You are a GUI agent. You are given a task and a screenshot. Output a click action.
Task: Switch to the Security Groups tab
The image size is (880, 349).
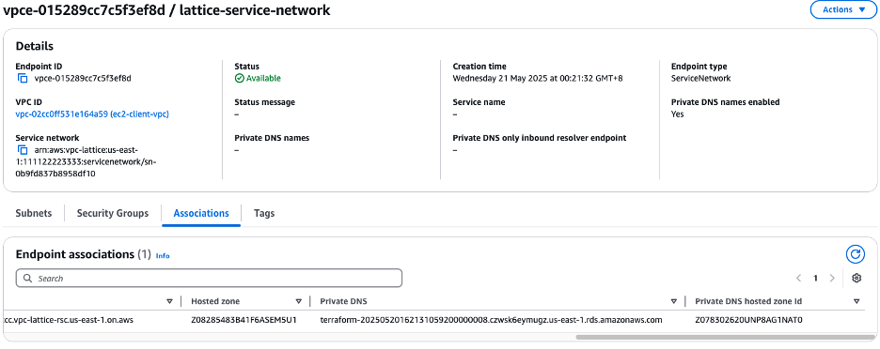pos(113,213)
